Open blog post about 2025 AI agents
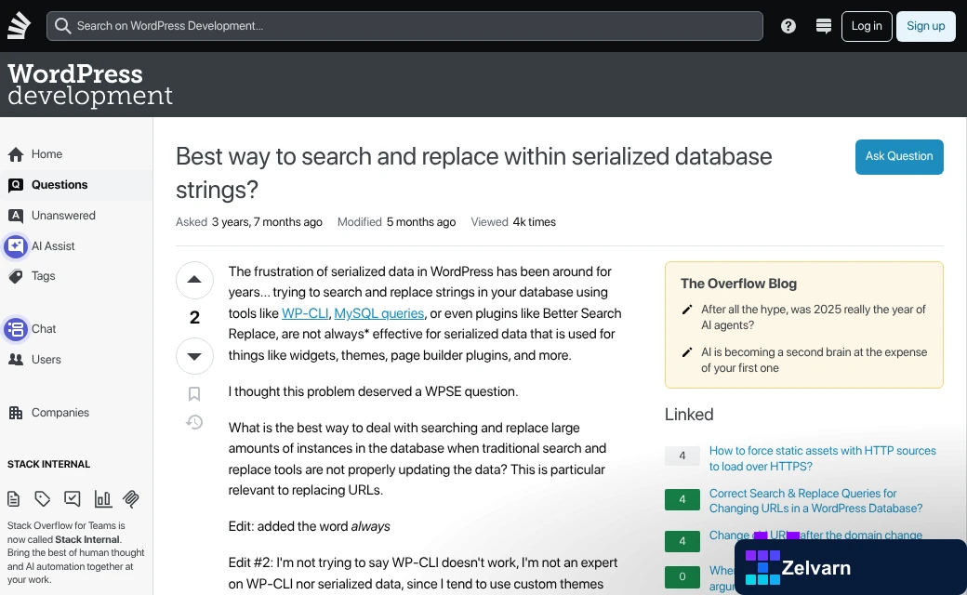This screenshot has width=967, height=595. click(814, 317)
